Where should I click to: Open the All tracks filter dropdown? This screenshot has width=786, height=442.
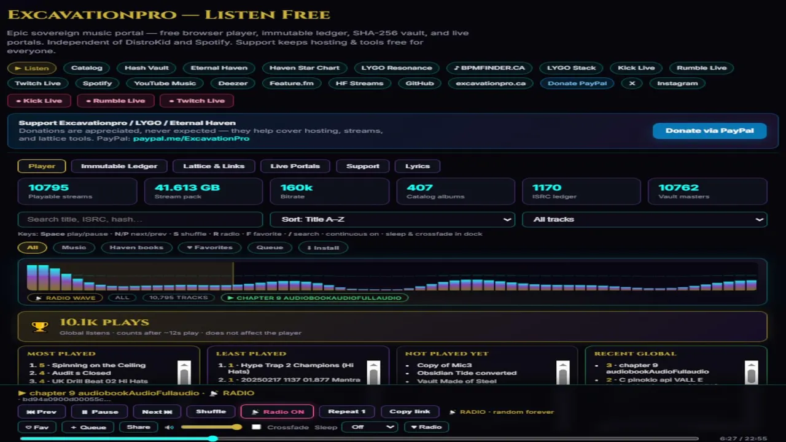click(645, 219)
